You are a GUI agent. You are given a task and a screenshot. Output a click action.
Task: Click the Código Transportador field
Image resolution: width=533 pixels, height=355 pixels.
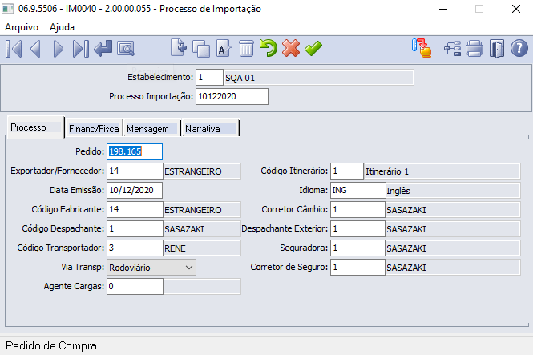tap(135, 248)
